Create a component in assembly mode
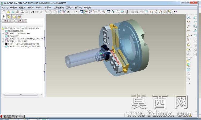201x120 pixels. pos(188,65)
